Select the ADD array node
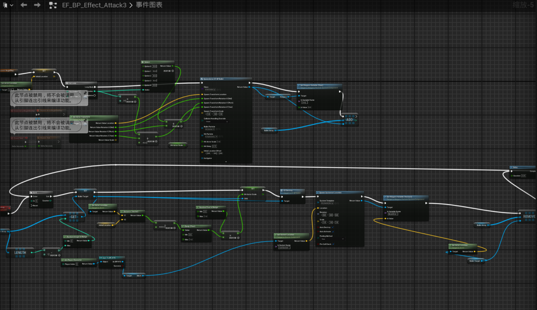537x310 pixels. click(349, 120)
